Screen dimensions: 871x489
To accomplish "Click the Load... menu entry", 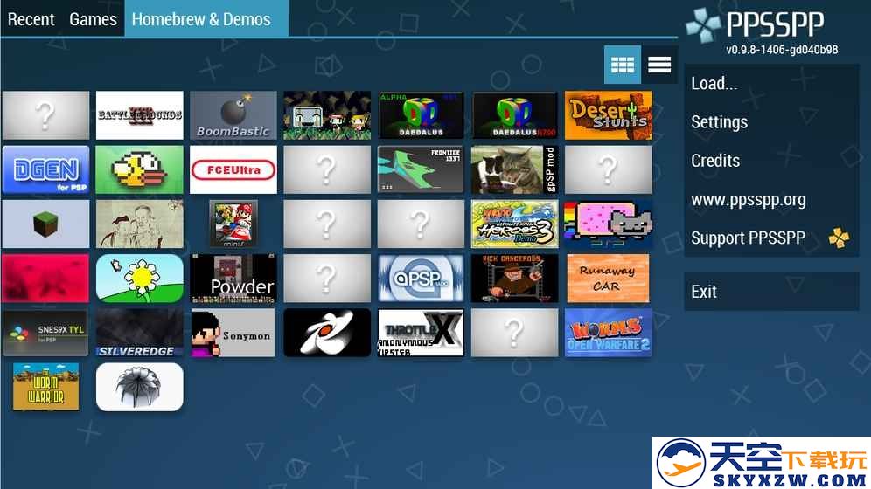I will (771, 83).
